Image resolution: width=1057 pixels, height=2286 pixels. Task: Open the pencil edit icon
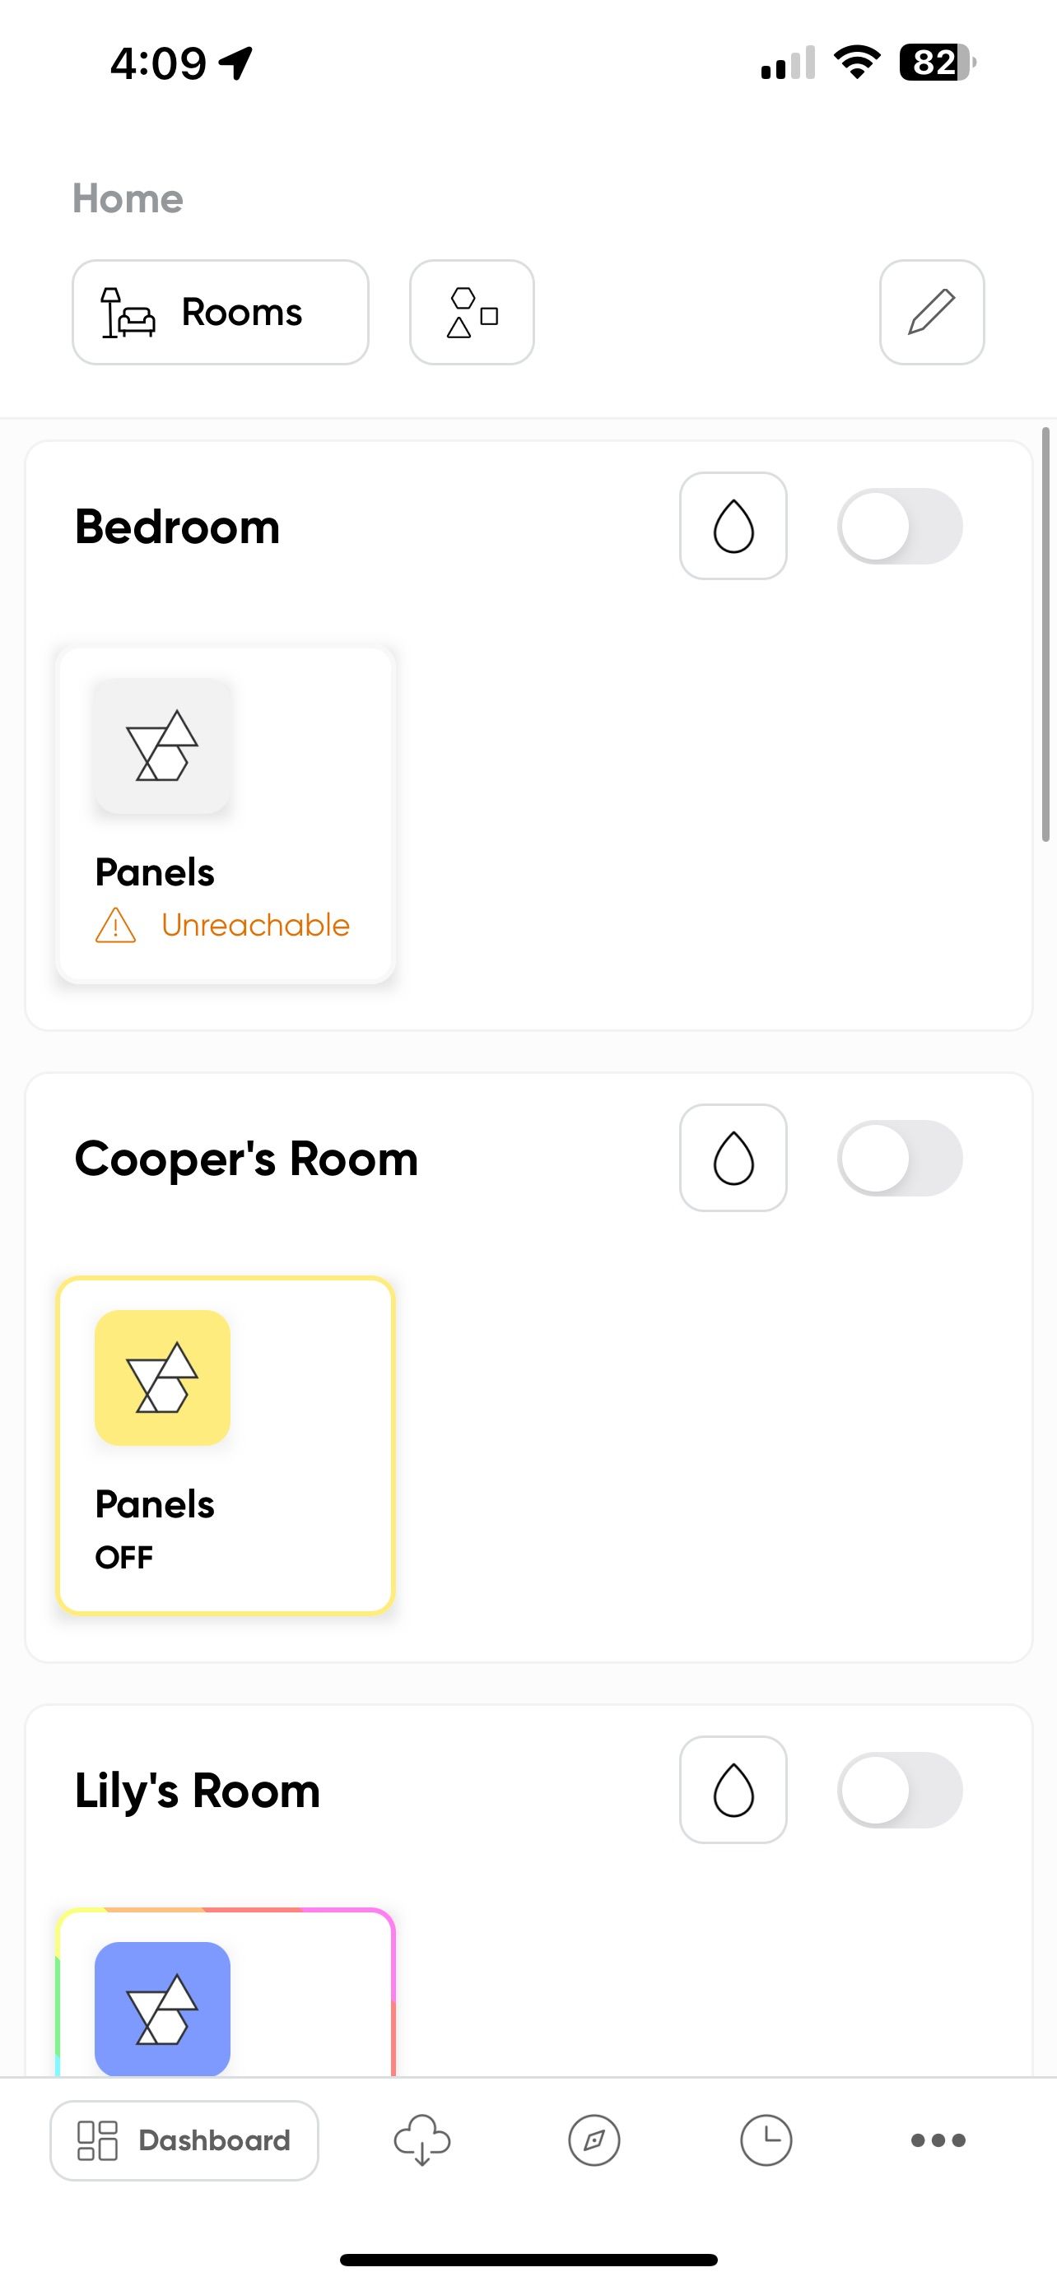point(932,313)
